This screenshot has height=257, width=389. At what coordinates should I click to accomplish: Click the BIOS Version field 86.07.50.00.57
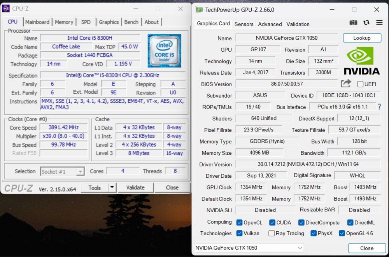(287, 84)
